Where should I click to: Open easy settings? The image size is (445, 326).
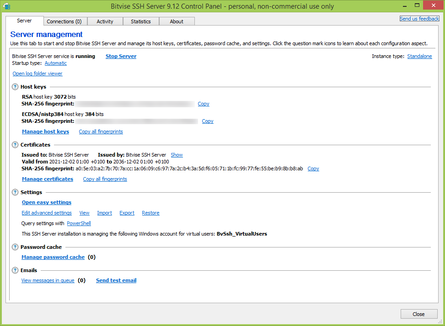(47, 202)
